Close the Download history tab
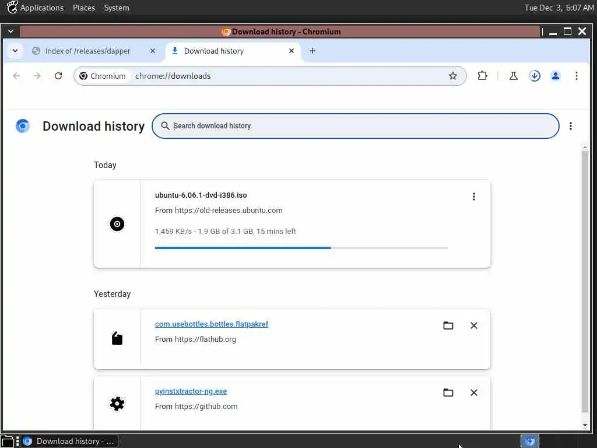The height and width of the screenshot is (448, 597). pyautogui.click(x=292, y=51)
